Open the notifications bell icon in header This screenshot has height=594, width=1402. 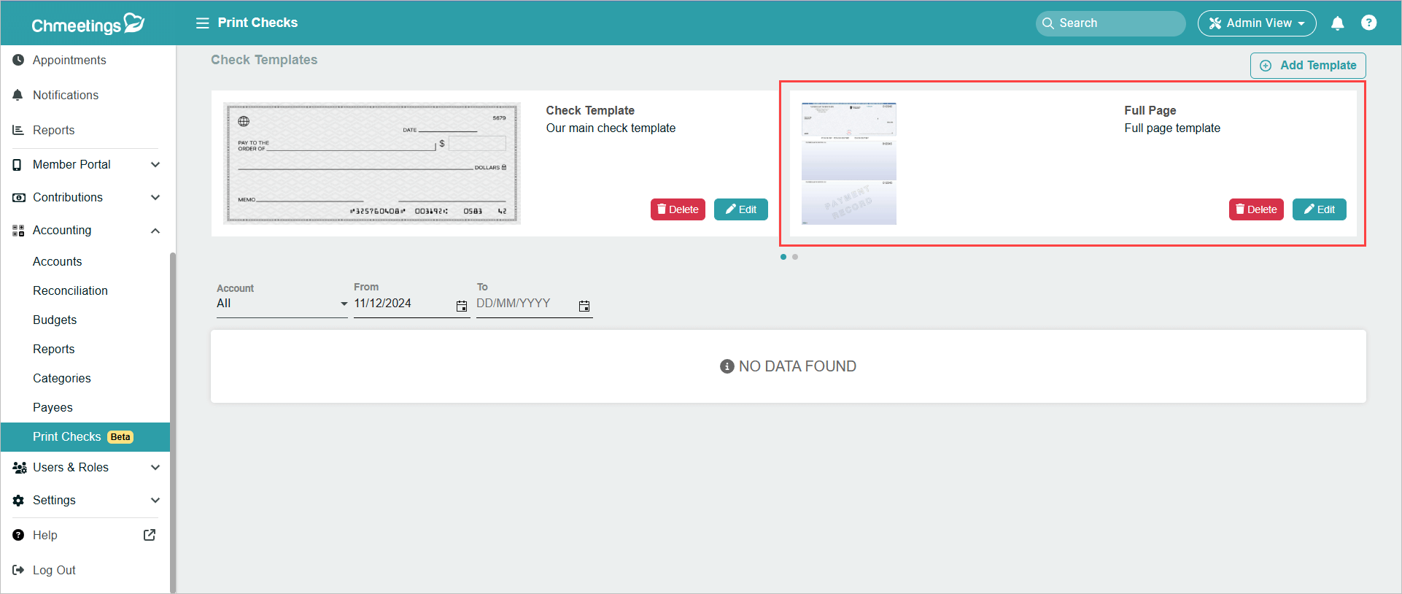[x=1337, y=23]
